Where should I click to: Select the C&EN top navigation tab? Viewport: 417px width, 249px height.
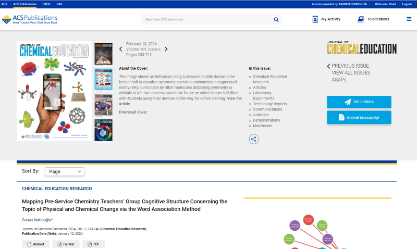pyautogui.click(x=46, y=4)
